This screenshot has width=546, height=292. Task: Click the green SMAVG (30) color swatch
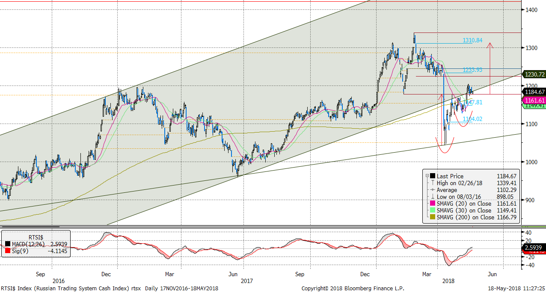[433, 210]
